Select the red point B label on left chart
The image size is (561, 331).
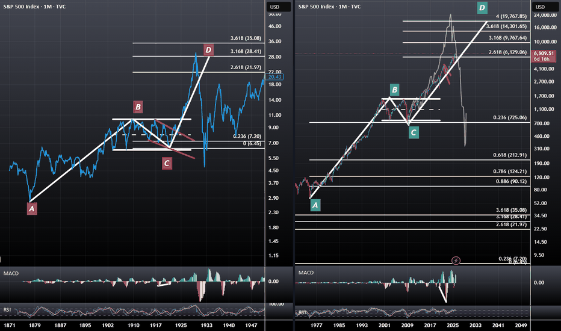point(138,107)
